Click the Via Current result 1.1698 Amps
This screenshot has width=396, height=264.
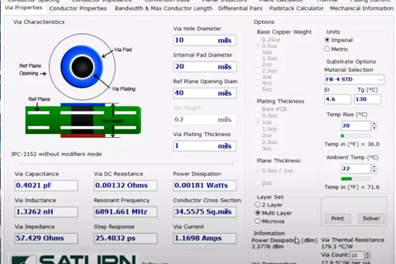205,238
